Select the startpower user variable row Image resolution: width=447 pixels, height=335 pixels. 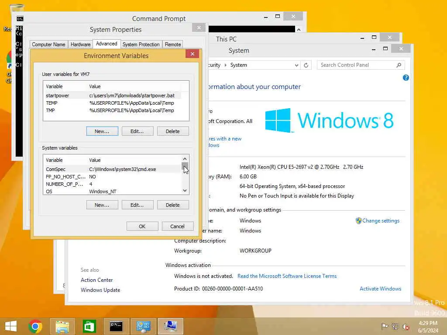click(x=113, y=96)
